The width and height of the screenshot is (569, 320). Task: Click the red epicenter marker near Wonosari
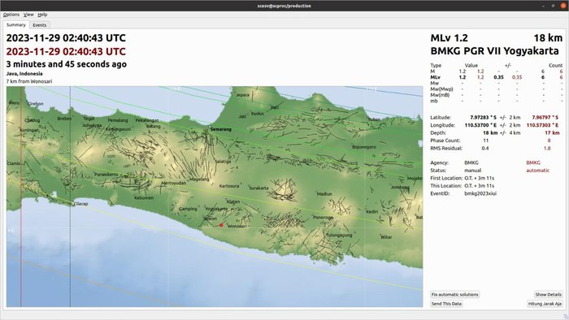pyautogui.click(x=221, y=226)
